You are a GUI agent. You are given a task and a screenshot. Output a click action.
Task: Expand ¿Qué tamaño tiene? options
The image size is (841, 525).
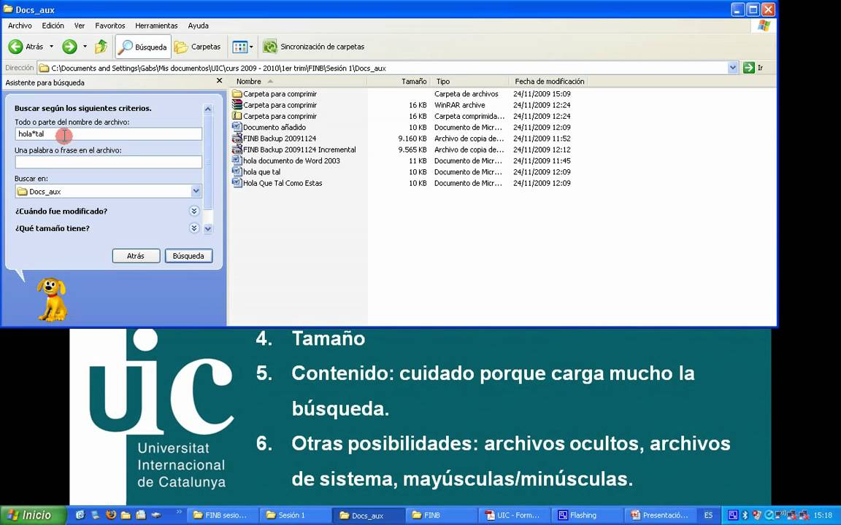click(x=194, y=228)
